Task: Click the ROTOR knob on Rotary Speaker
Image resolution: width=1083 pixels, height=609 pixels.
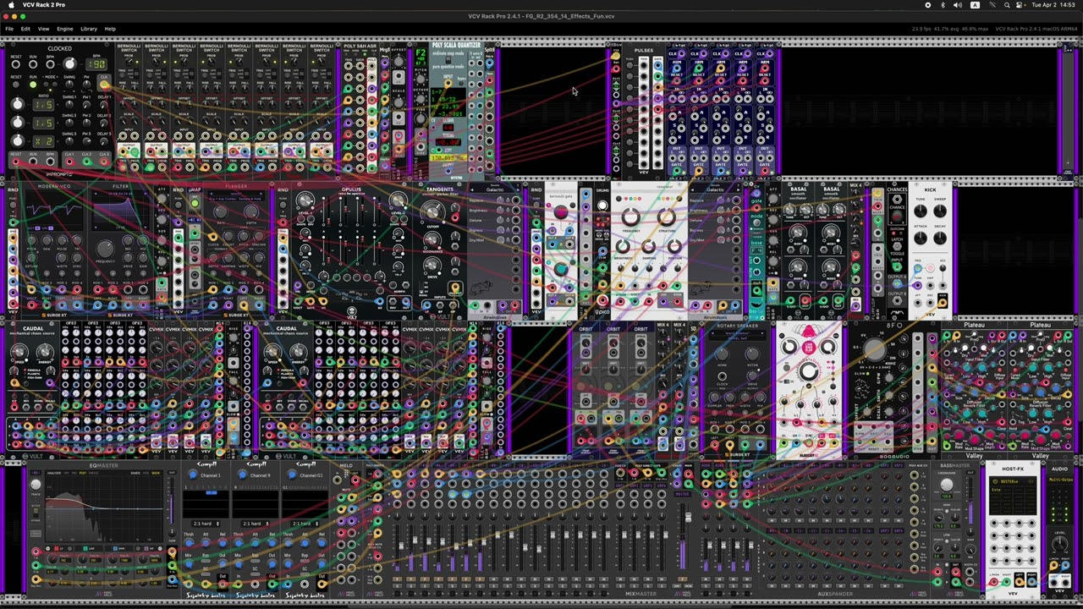Action: pos(752,354)
